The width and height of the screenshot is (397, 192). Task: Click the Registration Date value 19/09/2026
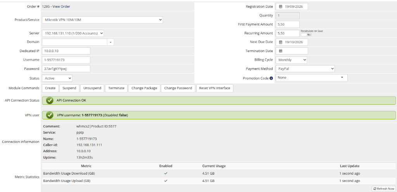294,7
